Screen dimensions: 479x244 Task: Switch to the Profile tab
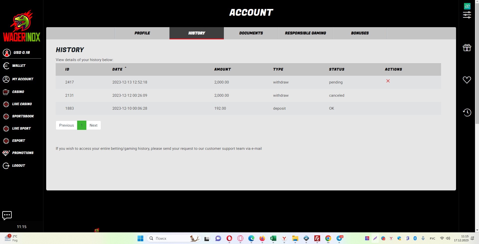pos(142,33)
